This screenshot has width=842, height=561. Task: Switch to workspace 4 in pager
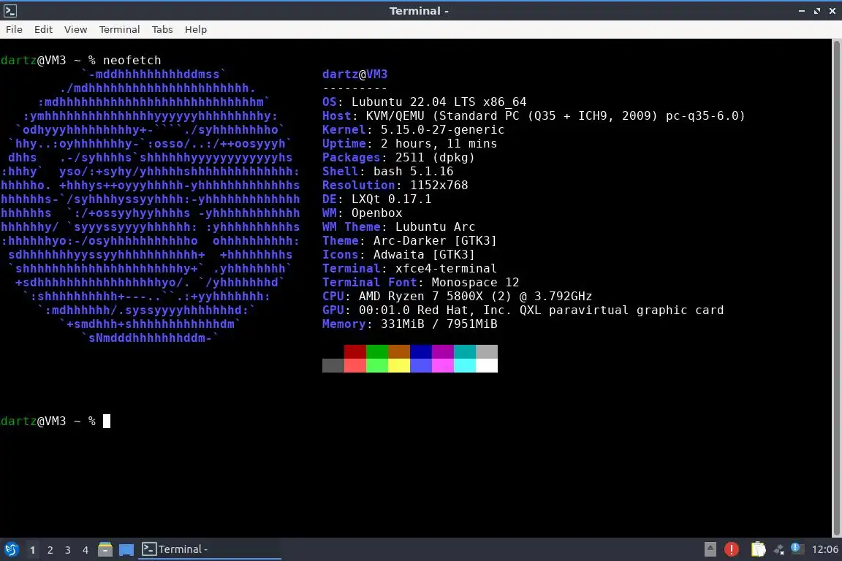click(86, 550)
